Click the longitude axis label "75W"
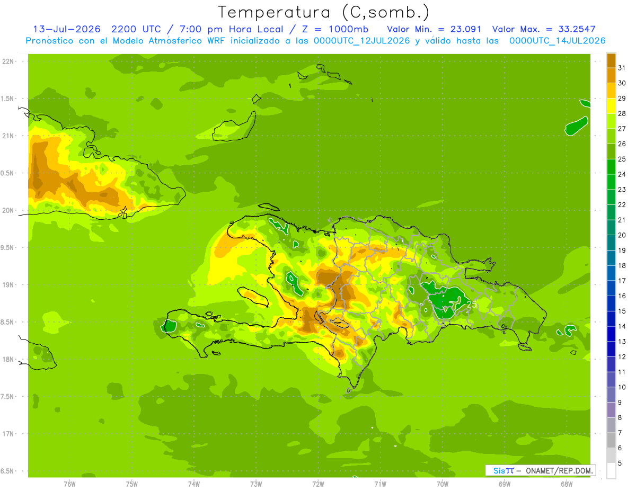 [x=132, y=484]
